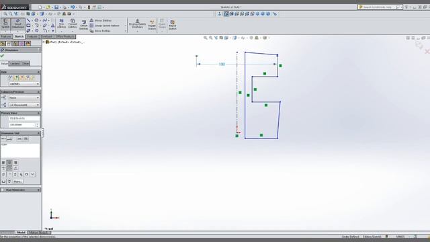Insert the diameter symbol
This screenshot has height=242, width=430.
[x=3, y=174]
